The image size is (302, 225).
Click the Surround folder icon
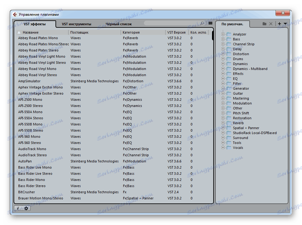tap(229, 138)
